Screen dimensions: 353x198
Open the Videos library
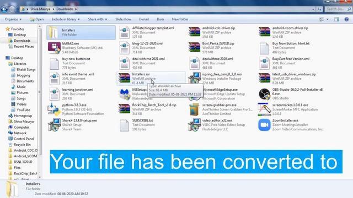pos(22,104)
